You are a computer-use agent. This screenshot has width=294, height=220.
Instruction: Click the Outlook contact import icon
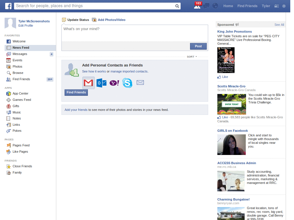pyautogui.click(x=101, y=83)
